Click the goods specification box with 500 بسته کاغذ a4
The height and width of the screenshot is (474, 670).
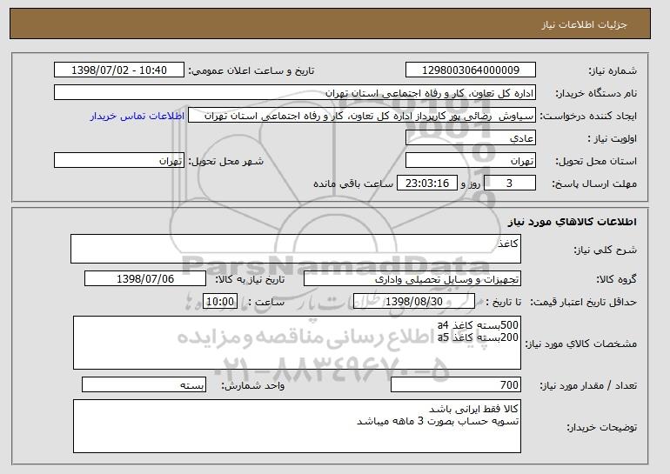click(297, 343)
